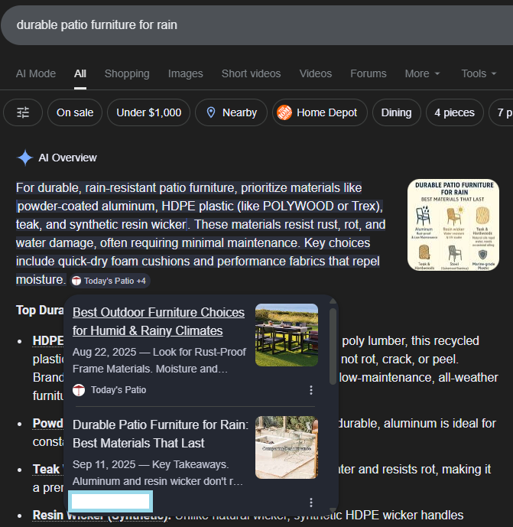Screen dimensions: 513x527
Task: Toggle the On sale filter chip
Action: 74,112
